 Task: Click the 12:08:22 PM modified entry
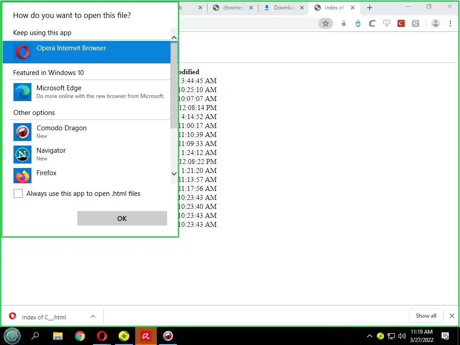point(198,161)
